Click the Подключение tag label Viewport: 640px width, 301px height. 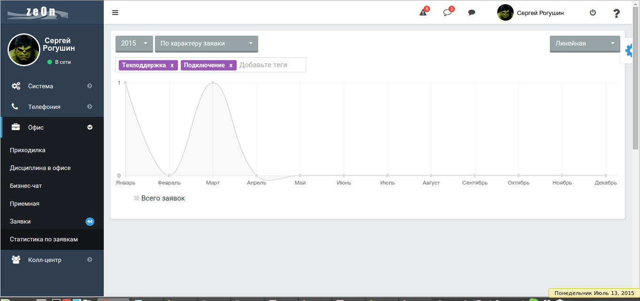(204, 65)
